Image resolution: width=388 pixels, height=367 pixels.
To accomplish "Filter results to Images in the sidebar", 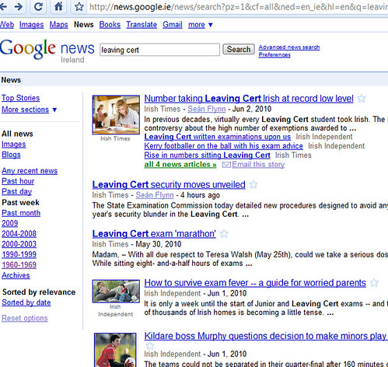I will [x=14, y=145].
